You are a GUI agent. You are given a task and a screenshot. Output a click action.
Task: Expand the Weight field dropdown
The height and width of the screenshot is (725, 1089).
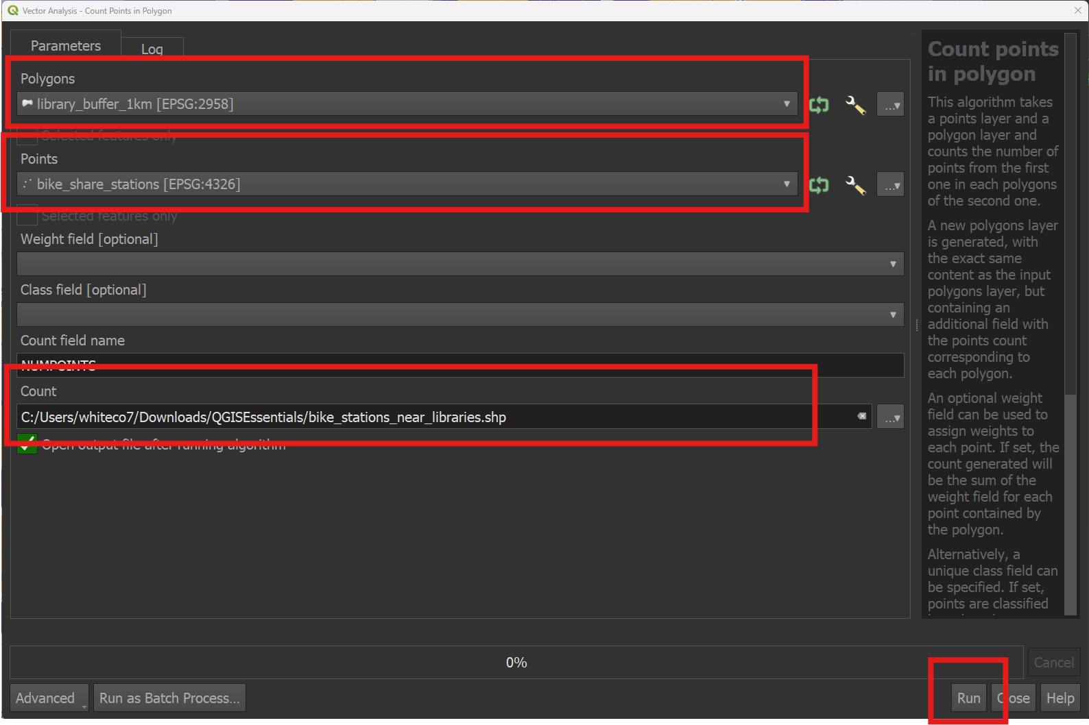(460, 264)
